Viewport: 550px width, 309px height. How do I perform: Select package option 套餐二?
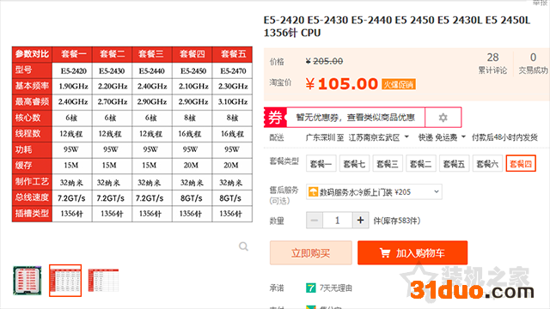420,164
